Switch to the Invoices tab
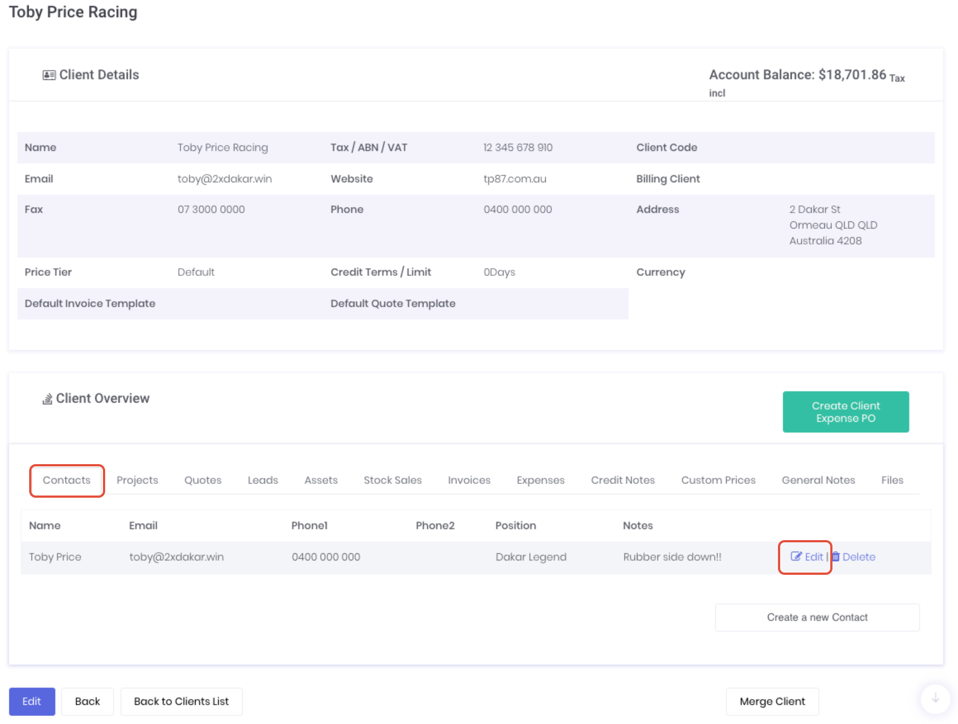Screen dimensions: 958x724 pyautogui.click(x=469, y=480)
